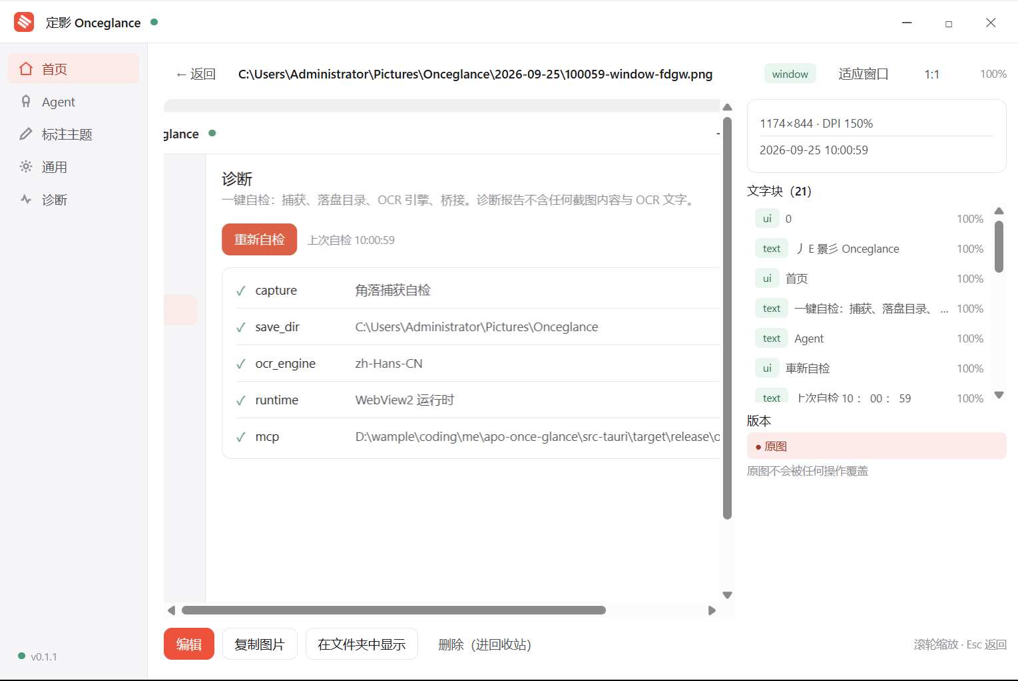The width and height of the screenshot is (1018, 681).
Task: Select the ui text block "車新自检"
Action: pyautogui.click(x=870, y=368)
